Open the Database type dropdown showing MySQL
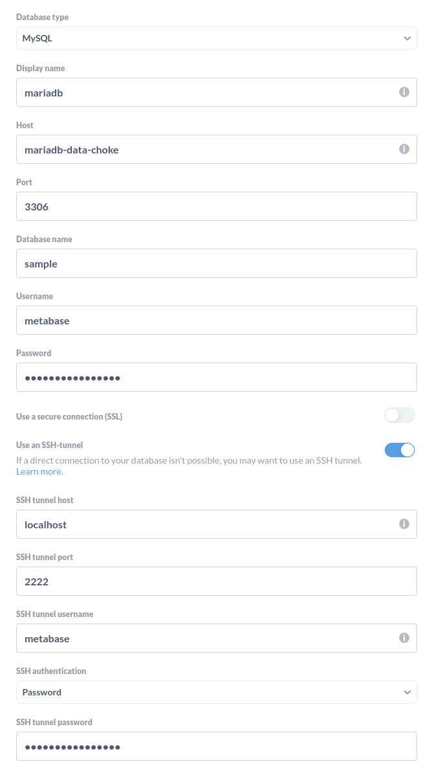 (217, 38)
